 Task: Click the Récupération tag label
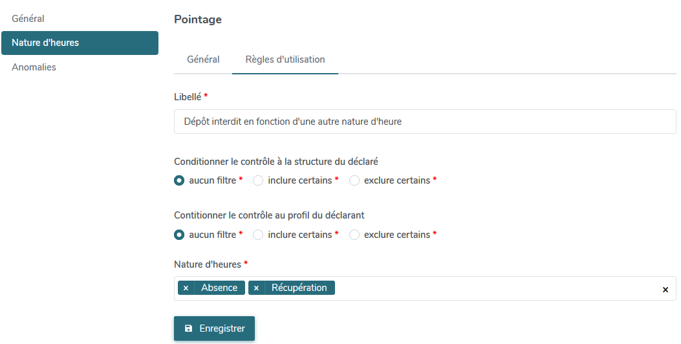299,288
